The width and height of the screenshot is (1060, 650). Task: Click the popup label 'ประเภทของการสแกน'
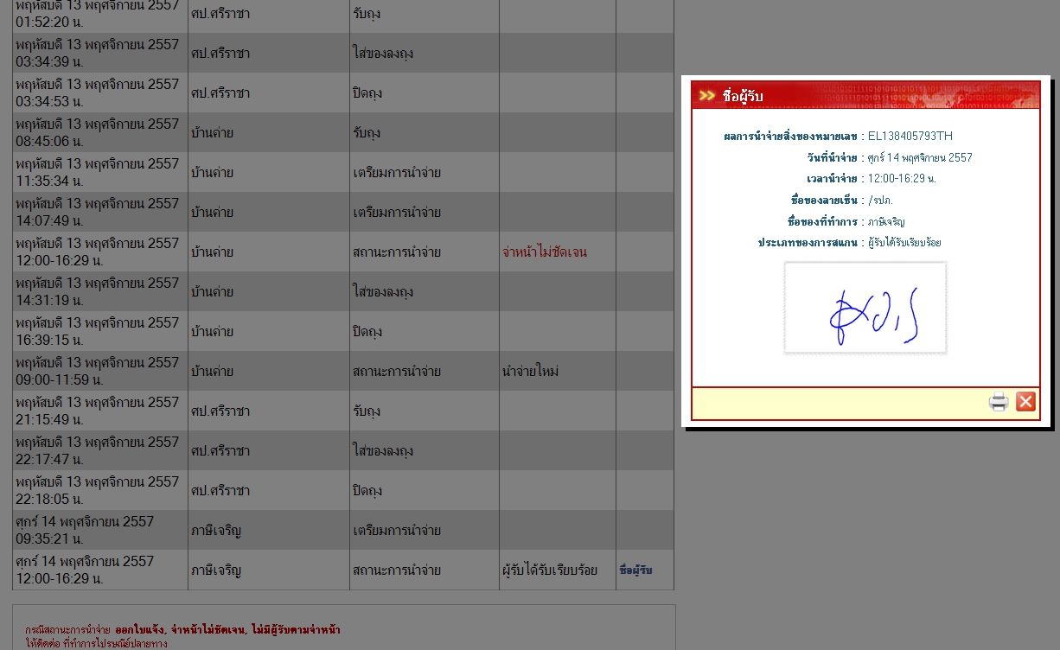point(808,243)
